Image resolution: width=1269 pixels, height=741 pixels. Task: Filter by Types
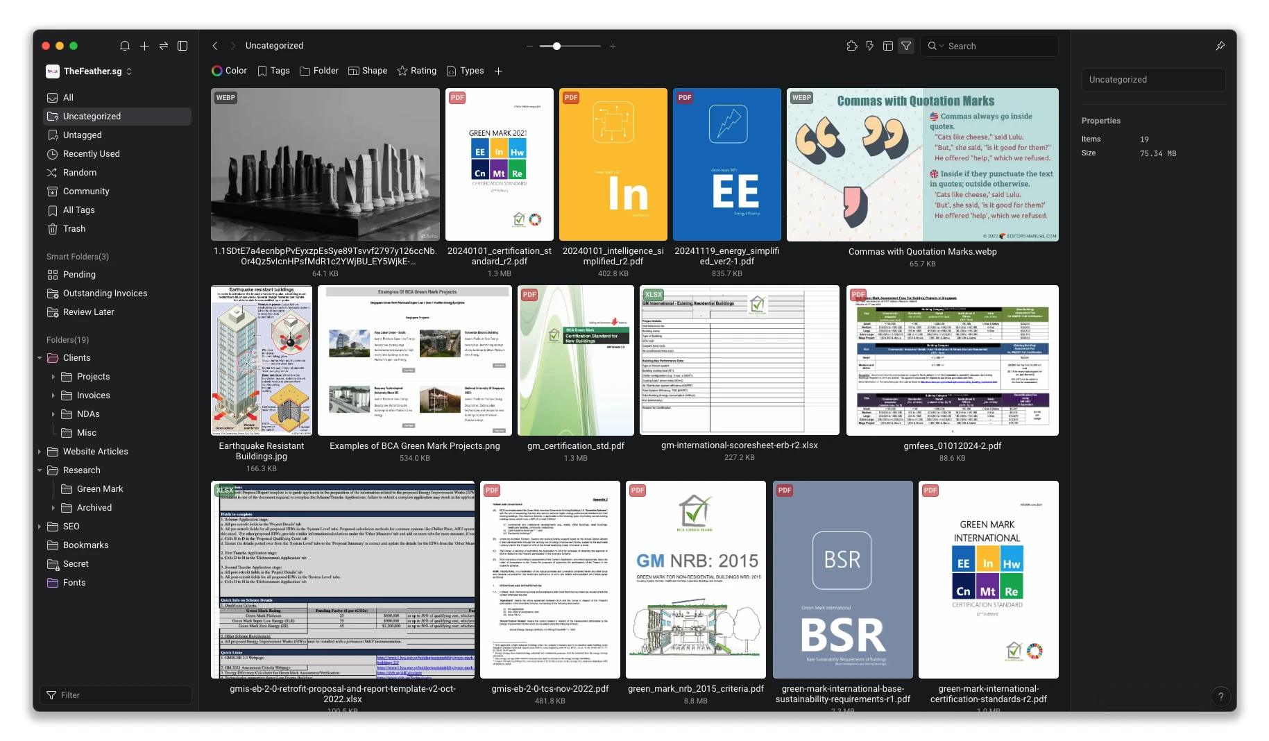point(465,71)
